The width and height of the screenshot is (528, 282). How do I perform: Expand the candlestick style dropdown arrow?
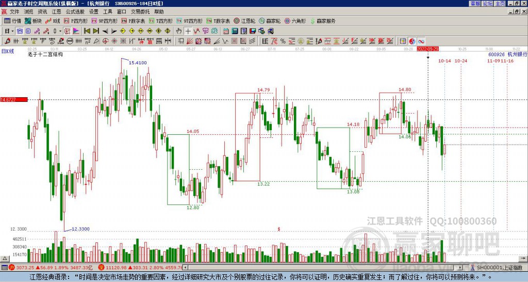[60, 31]
